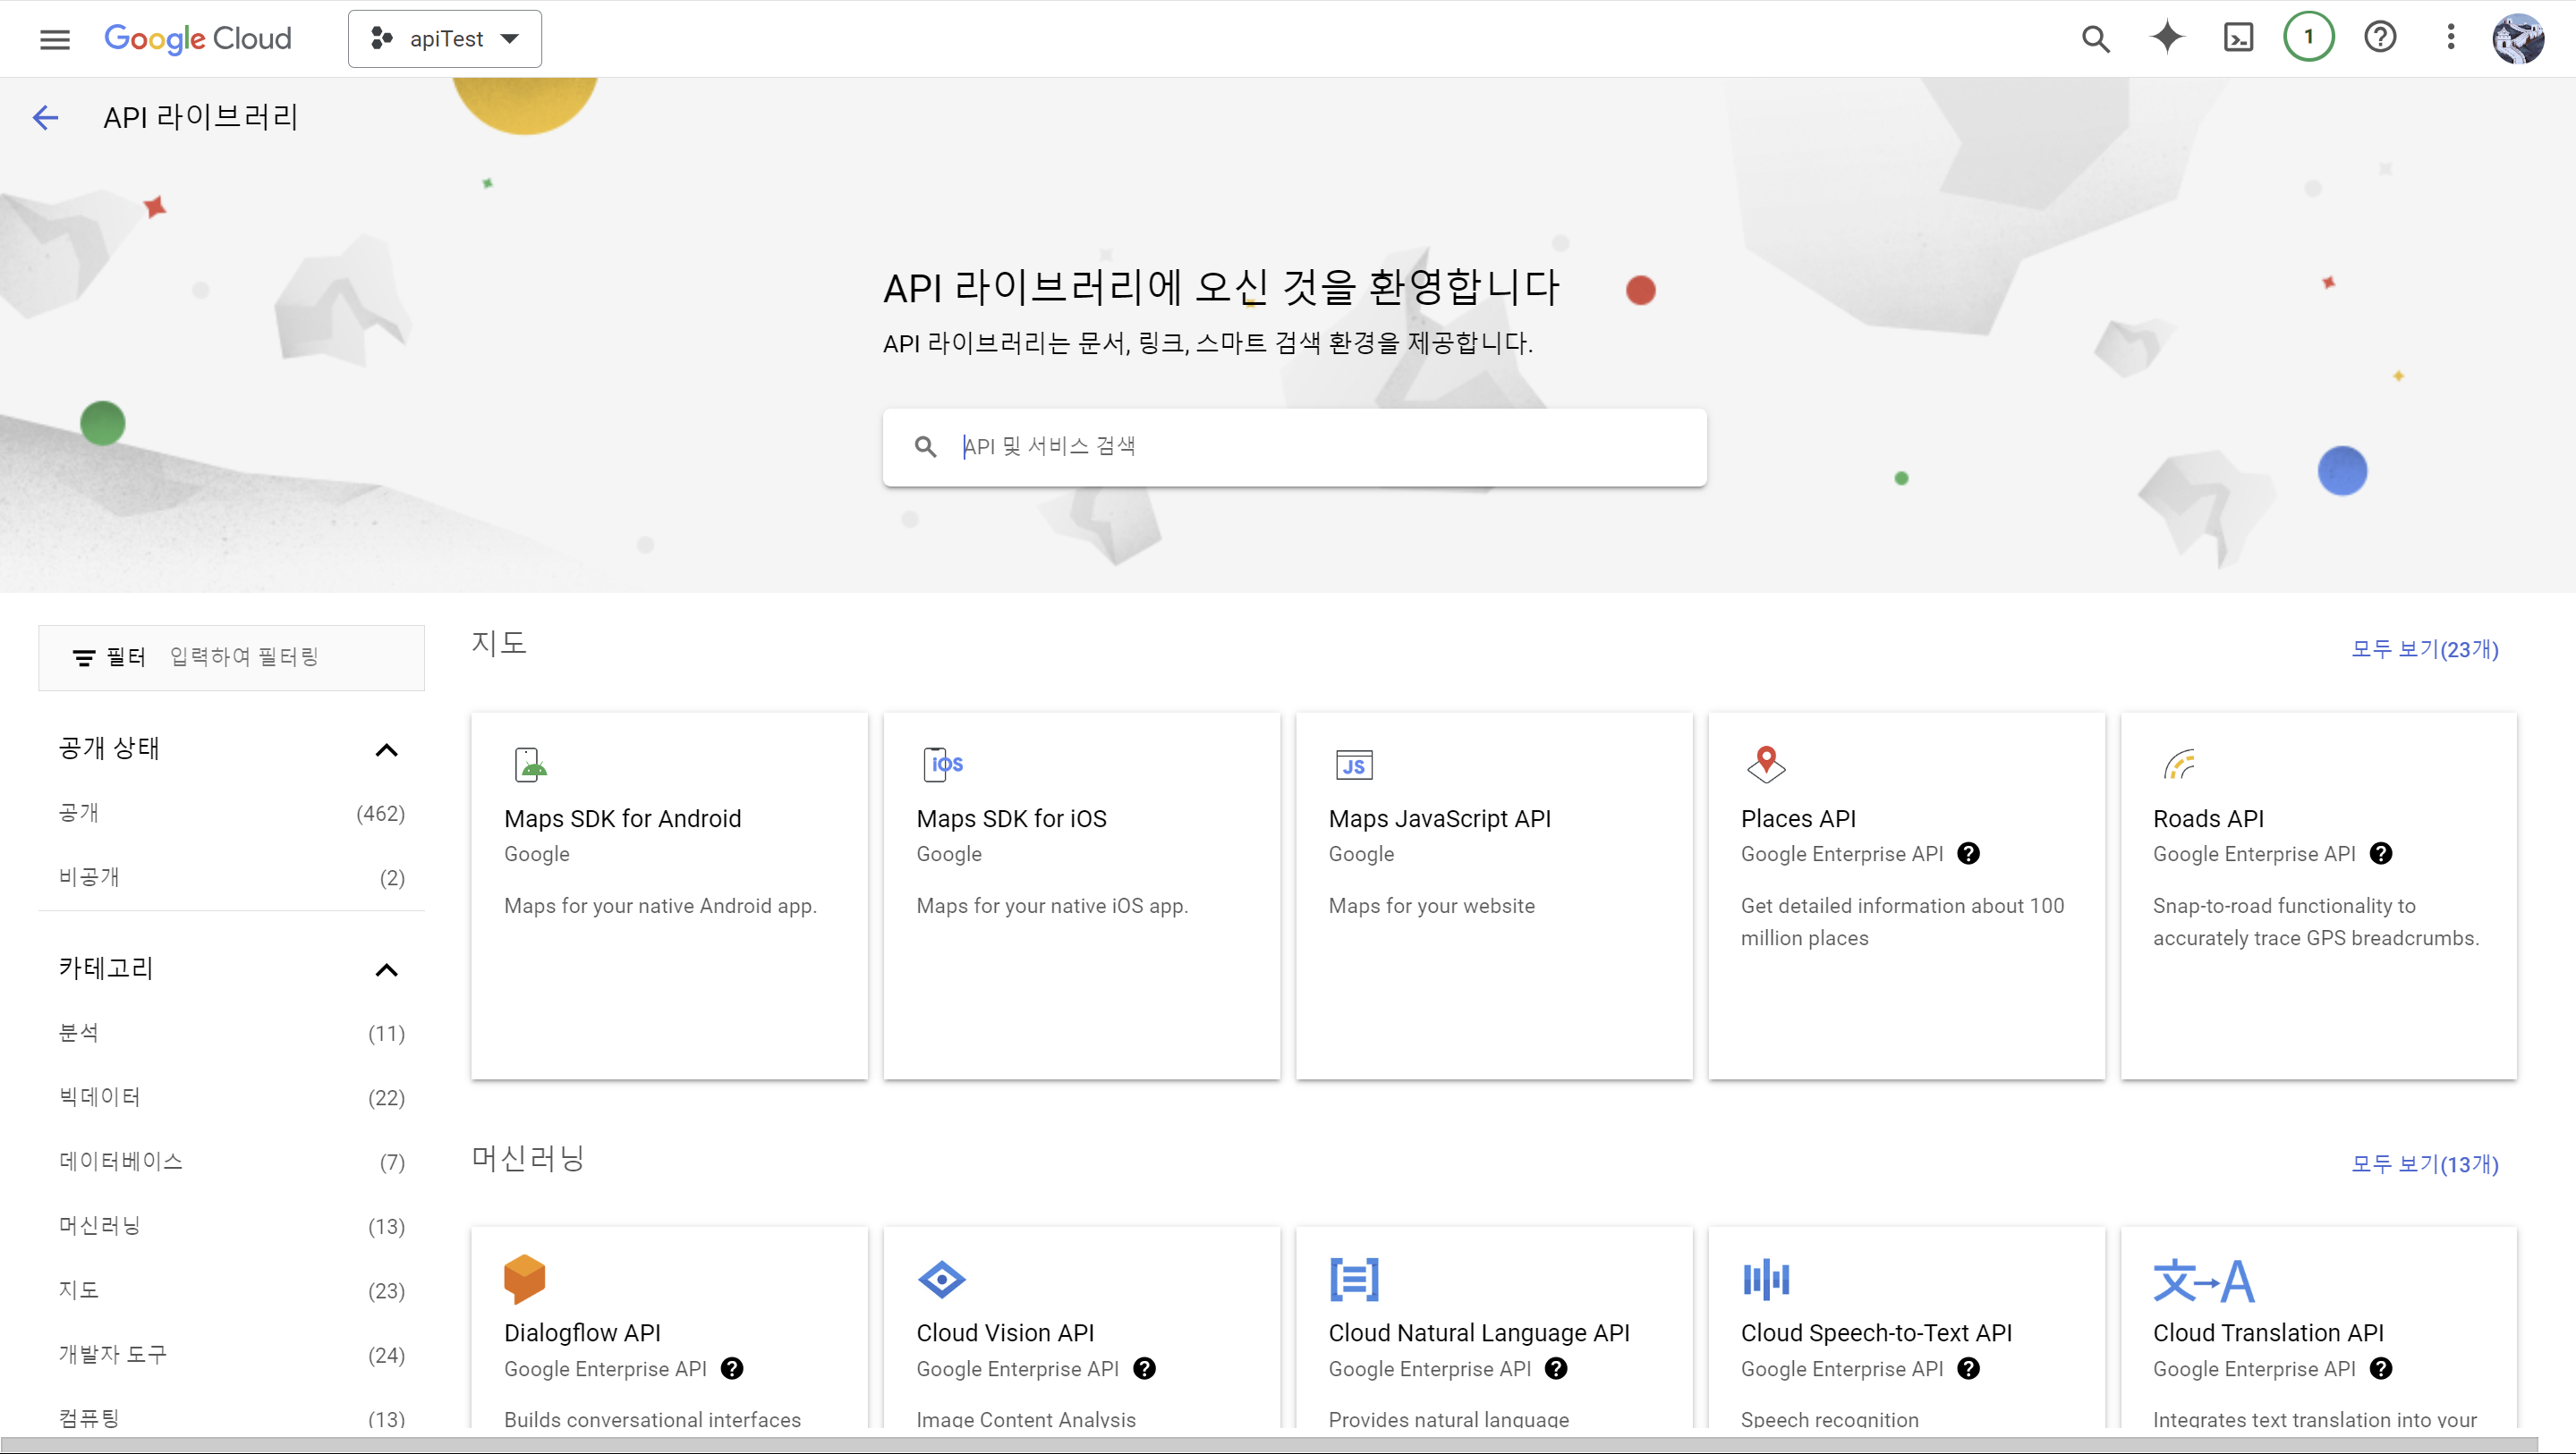Click the help icon on Places API card
Viewport: 2576px width, 1454px height.
tap(1968, 853)
